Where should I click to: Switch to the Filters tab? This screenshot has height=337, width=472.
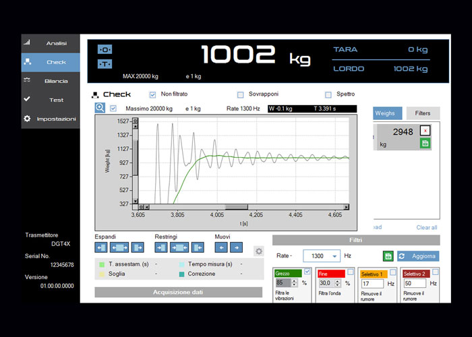click(423, 113)
